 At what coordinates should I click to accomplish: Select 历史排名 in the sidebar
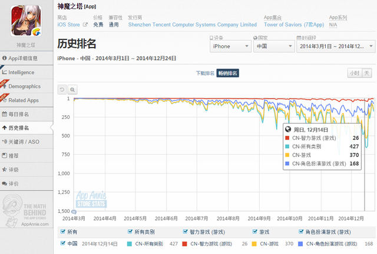pyautogui.click(x=27, y=128)
